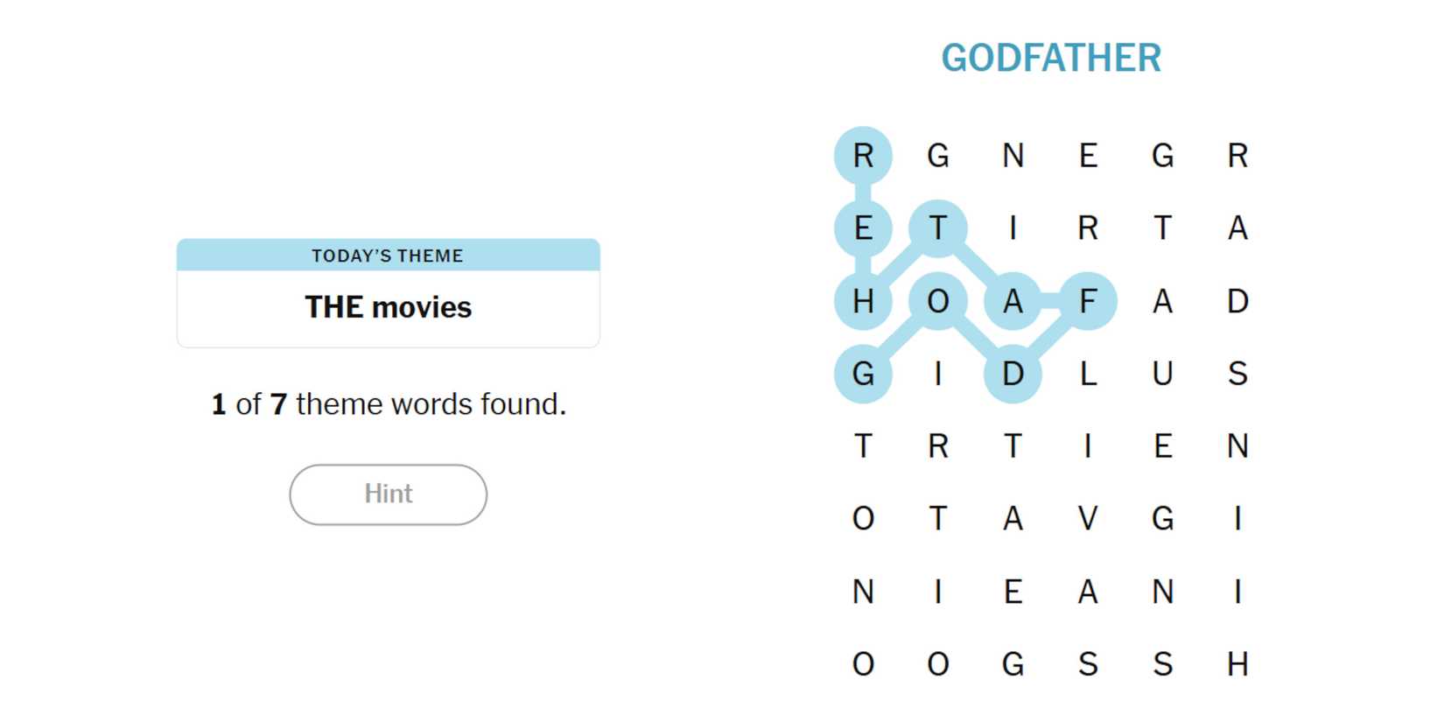
Task: Tap the highlighted letter G
Action: coord(863,374)
